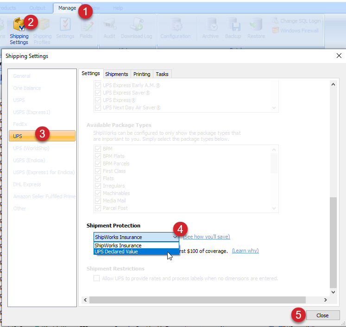Click the settings panel scroll-down arrow

pos(333,292)
